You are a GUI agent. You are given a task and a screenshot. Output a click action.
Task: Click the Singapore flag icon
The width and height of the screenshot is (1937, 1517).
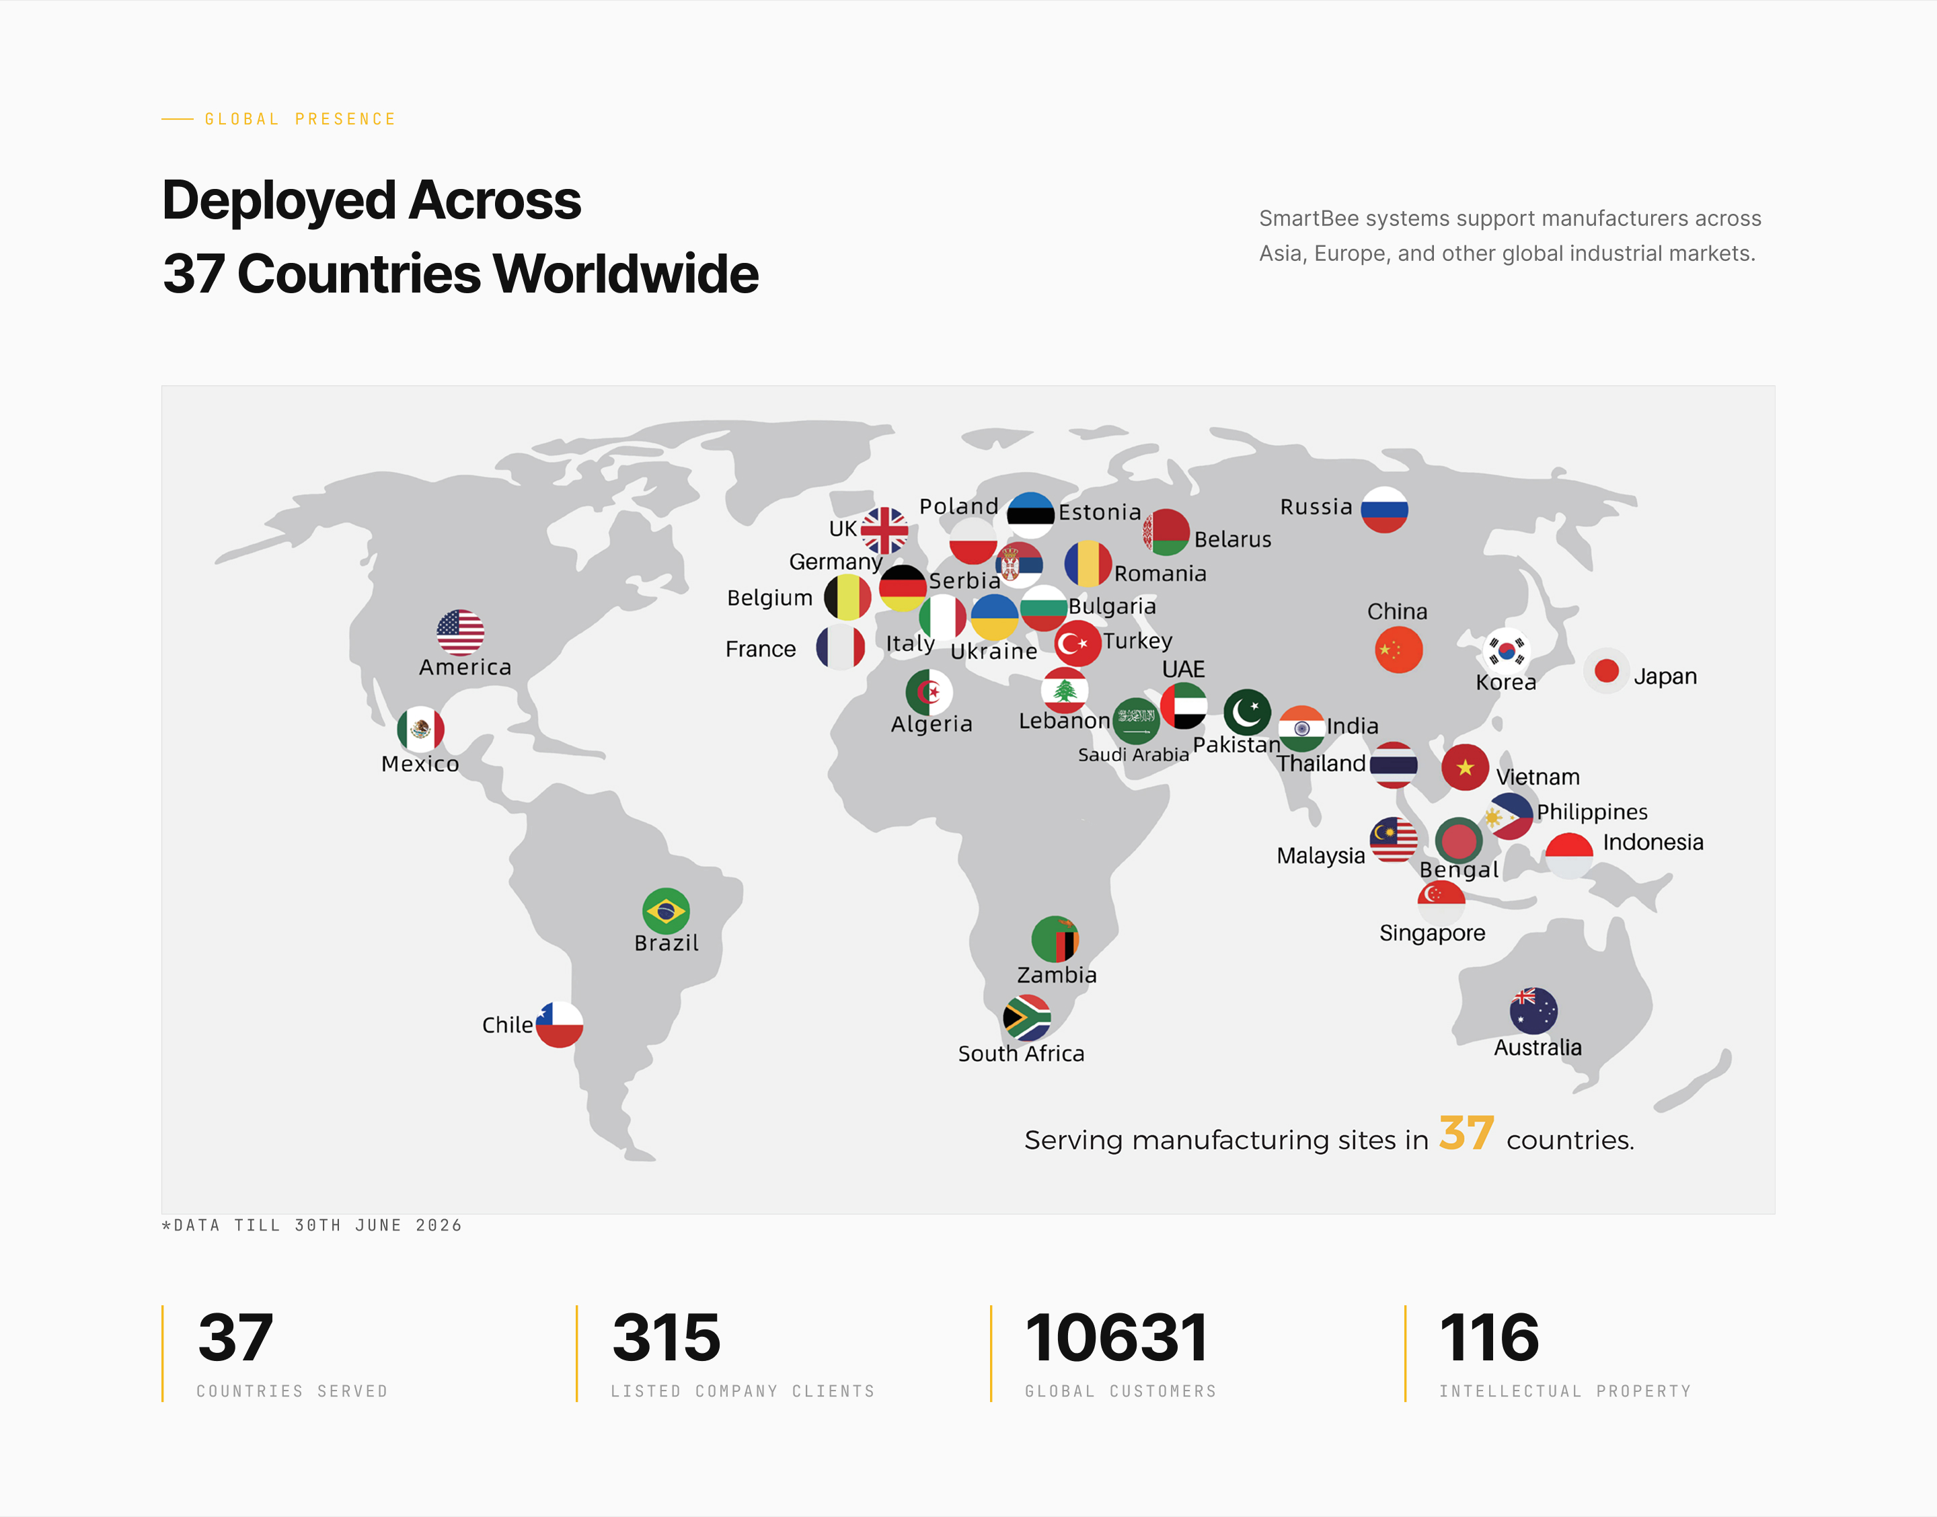(x=1441, y=903)
